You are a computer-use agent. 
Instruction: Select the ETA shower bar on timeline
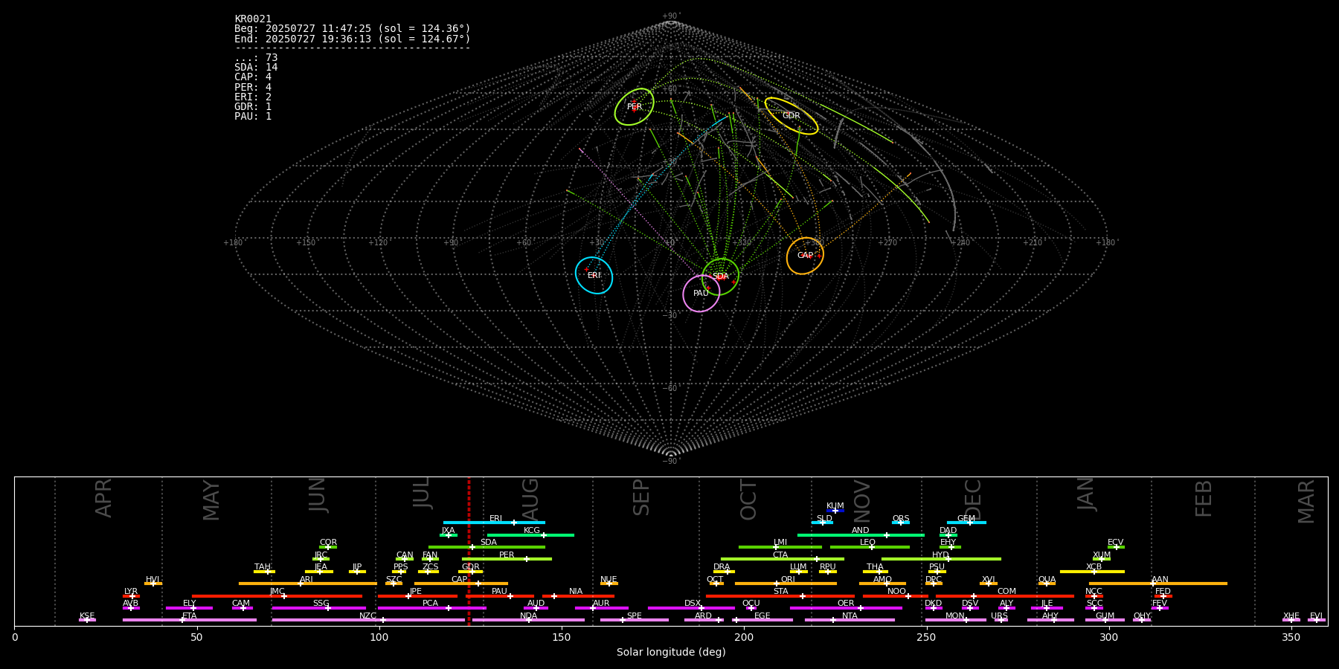pyautogui.click(x=190, y=620)
